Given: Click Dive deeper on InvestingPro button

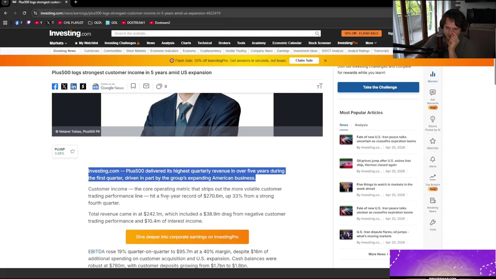Looking at the screenshot, I should coord(187,237).
